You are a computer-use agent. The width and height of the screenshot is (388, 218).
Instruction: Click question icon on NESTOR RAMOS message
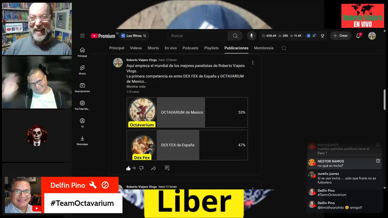pyautogui.click(x=378, y=161)
